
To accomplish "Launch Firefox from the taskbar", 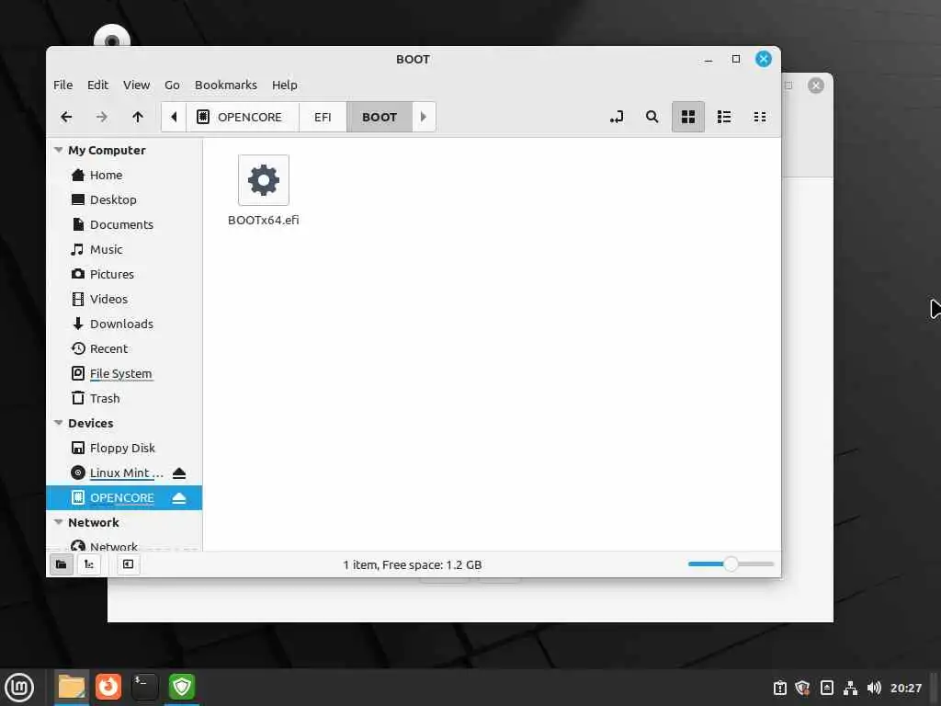I will [108, 688].
